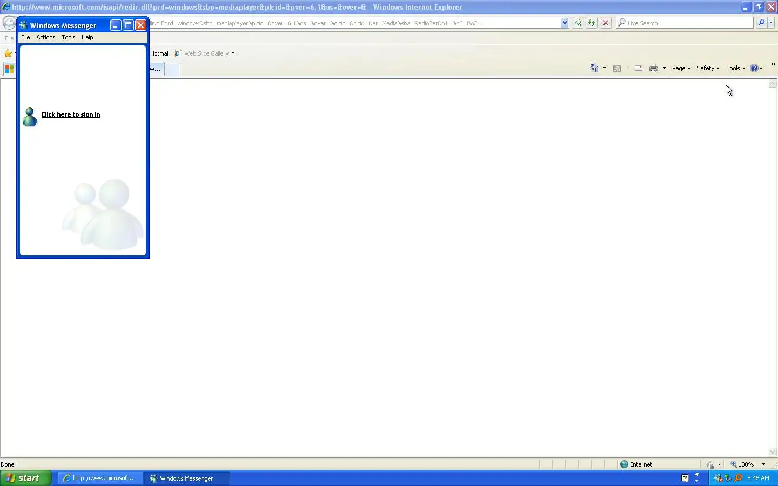Screen dimensions: 778x486
Task: Open the search provider options dropdown
Action: [771, 23]
